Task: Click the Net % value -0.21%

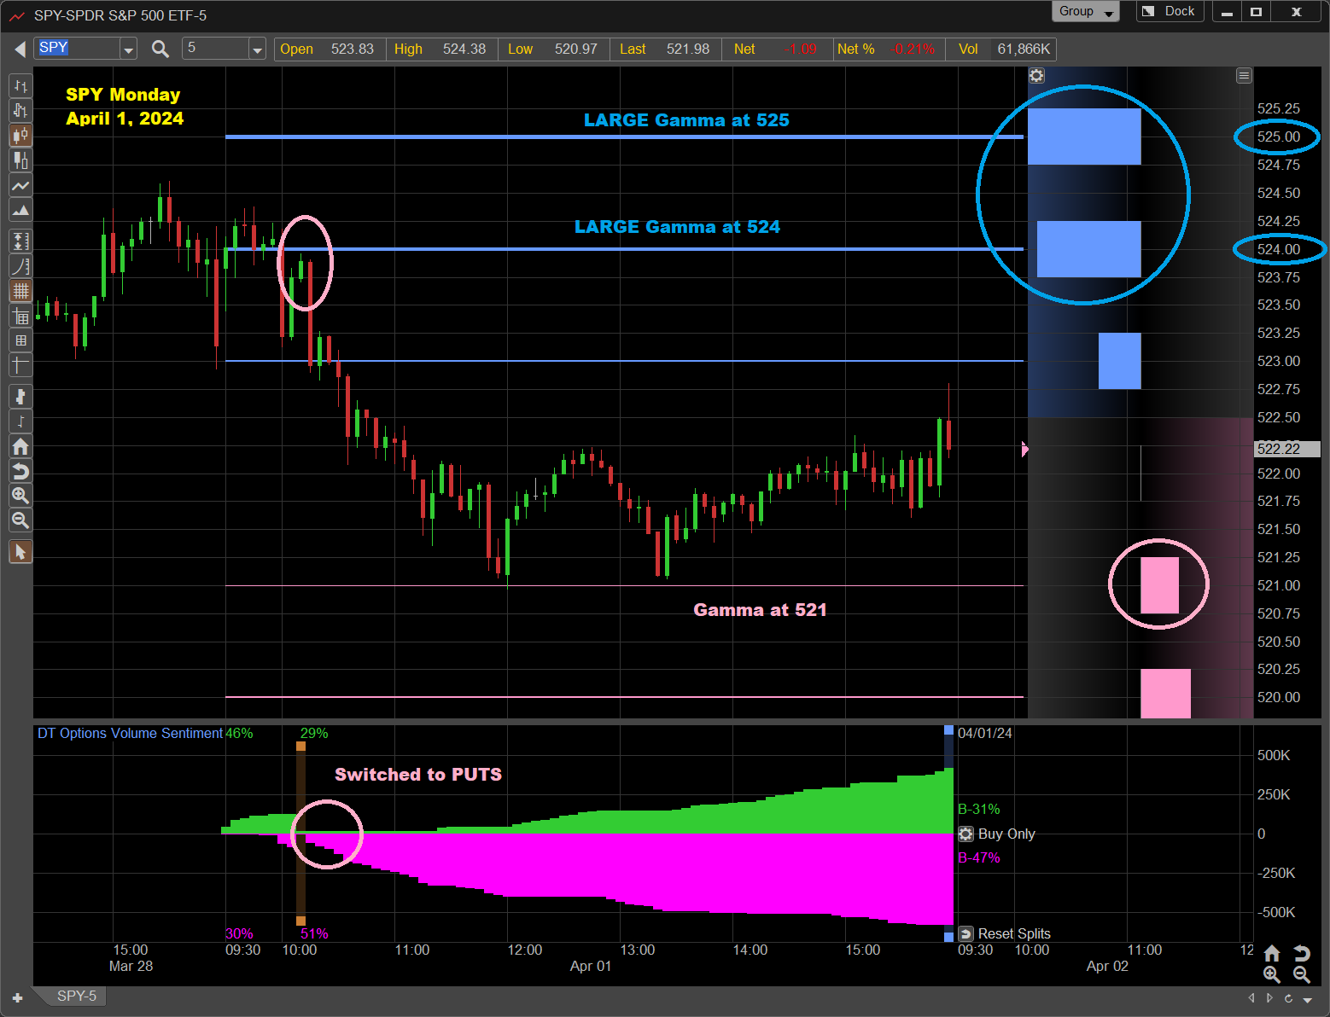Action: (913, 49)
